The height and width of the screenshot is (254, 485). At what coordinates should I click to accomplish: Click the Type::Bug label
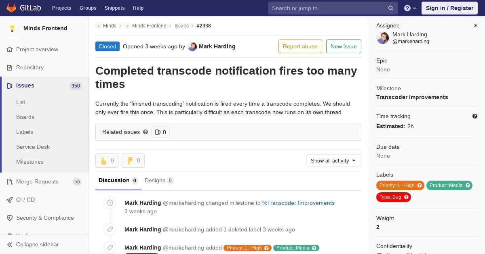coord(390,197)
